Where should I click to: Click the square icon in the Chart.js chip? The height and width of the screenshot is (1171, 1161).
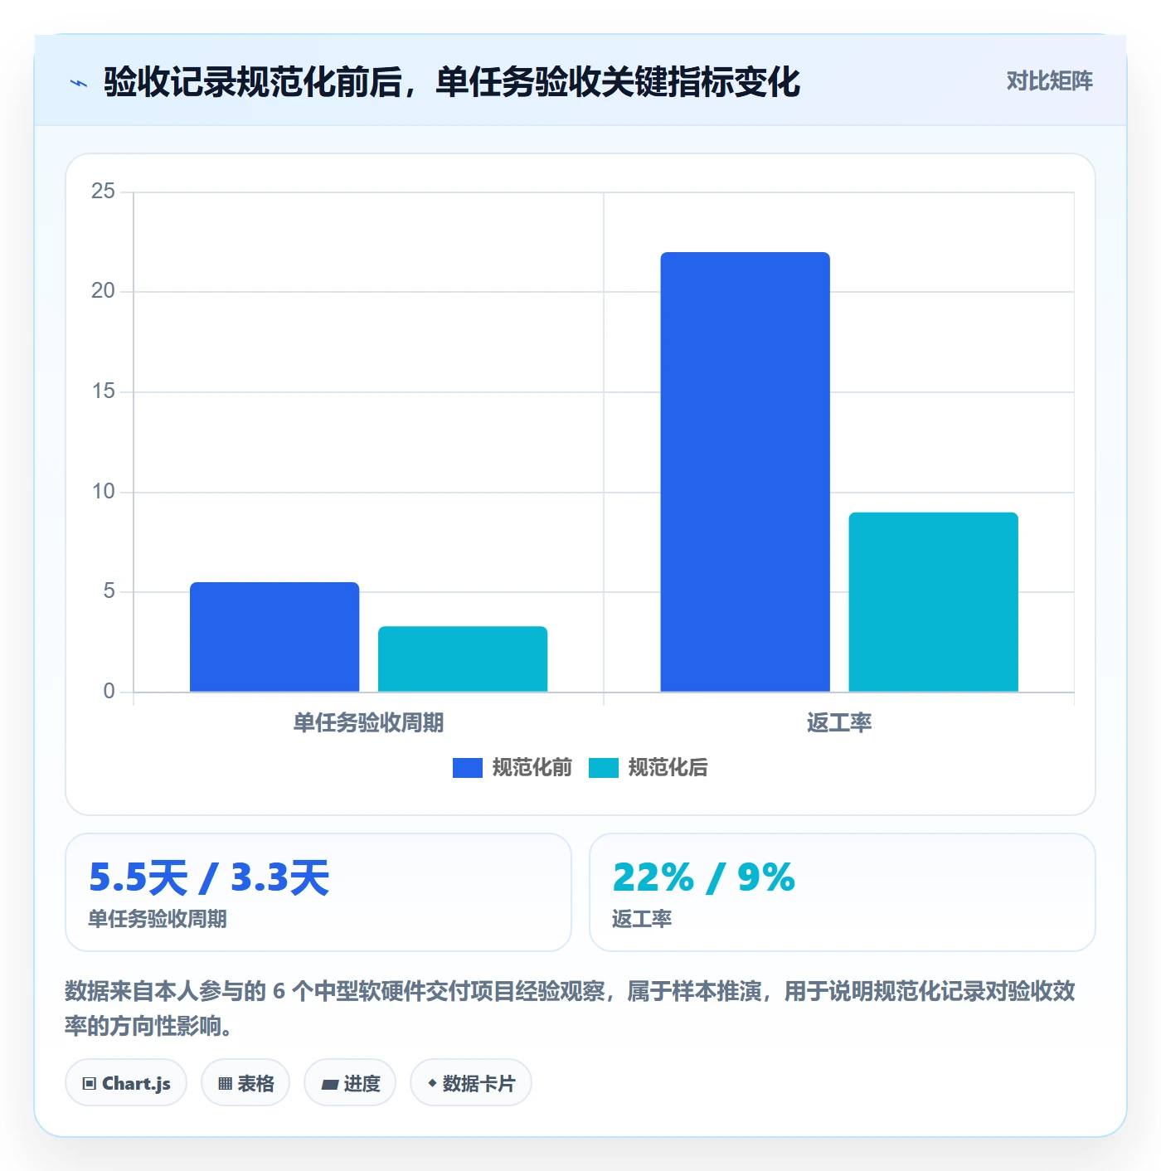pyautogui.click(x=90, y=1084)
